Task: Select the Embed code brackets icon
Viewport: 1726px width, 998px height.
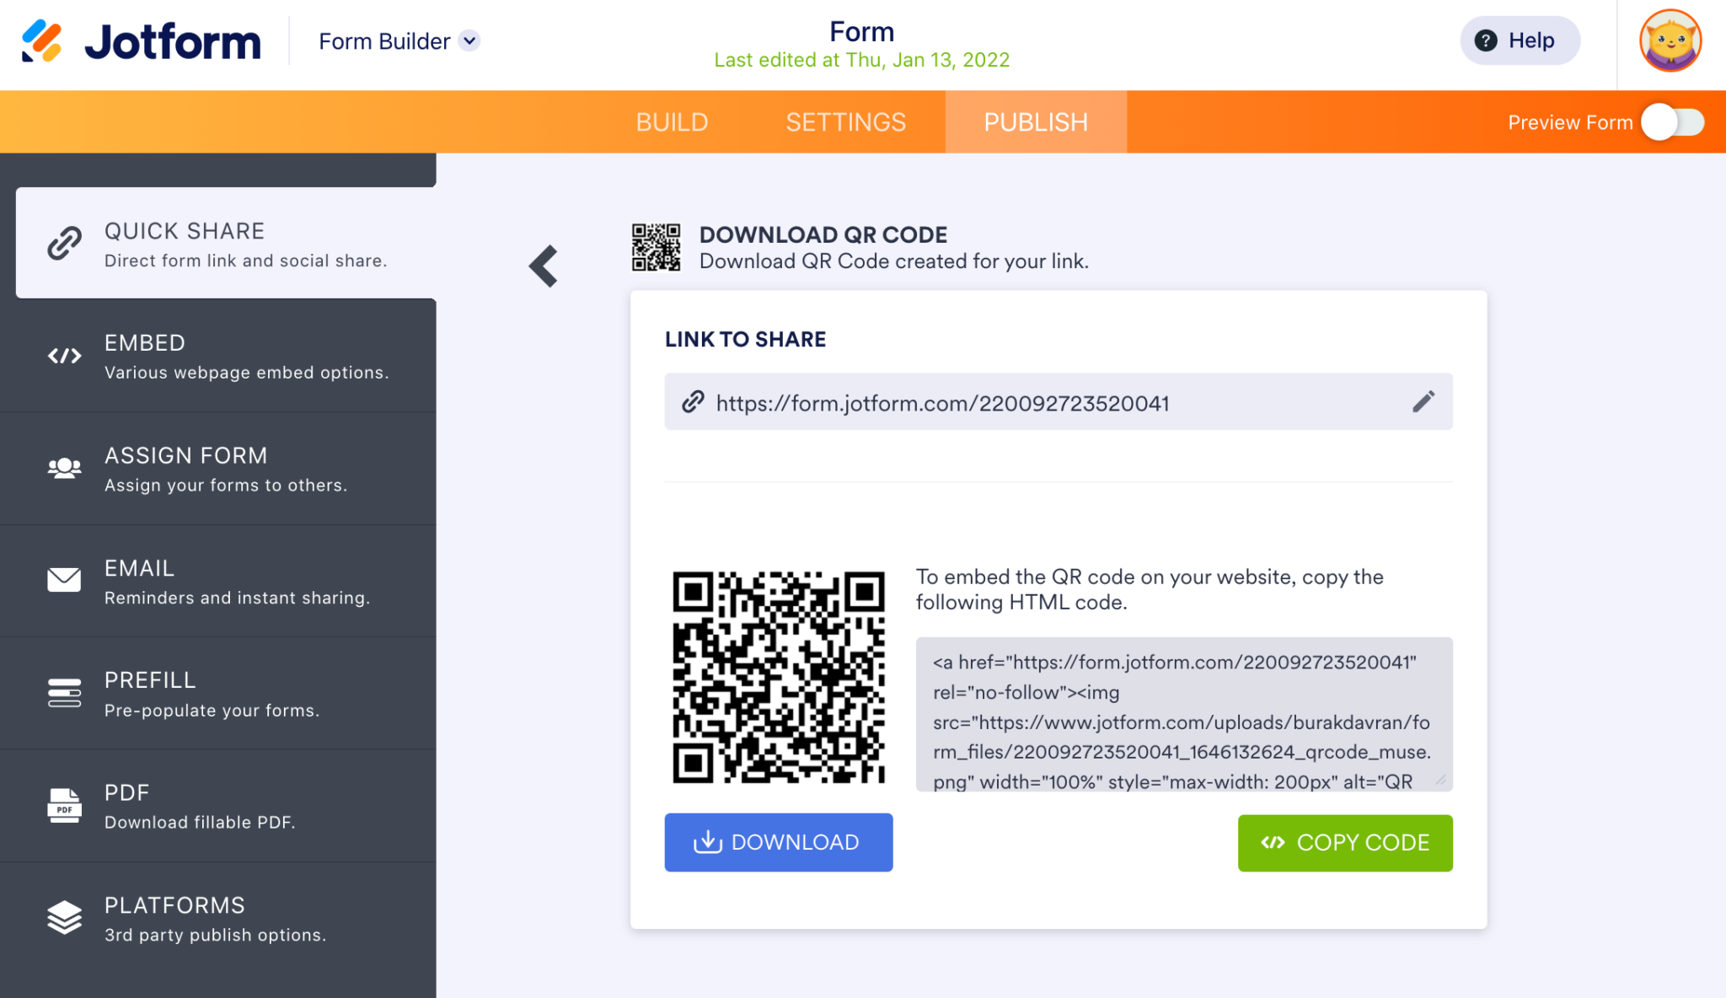Action: coord(64,356)
